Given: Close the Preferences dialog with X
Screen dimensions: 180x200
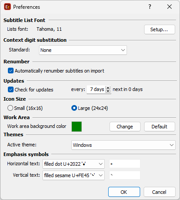Looking at the screenshot, I should pos(169,7).
